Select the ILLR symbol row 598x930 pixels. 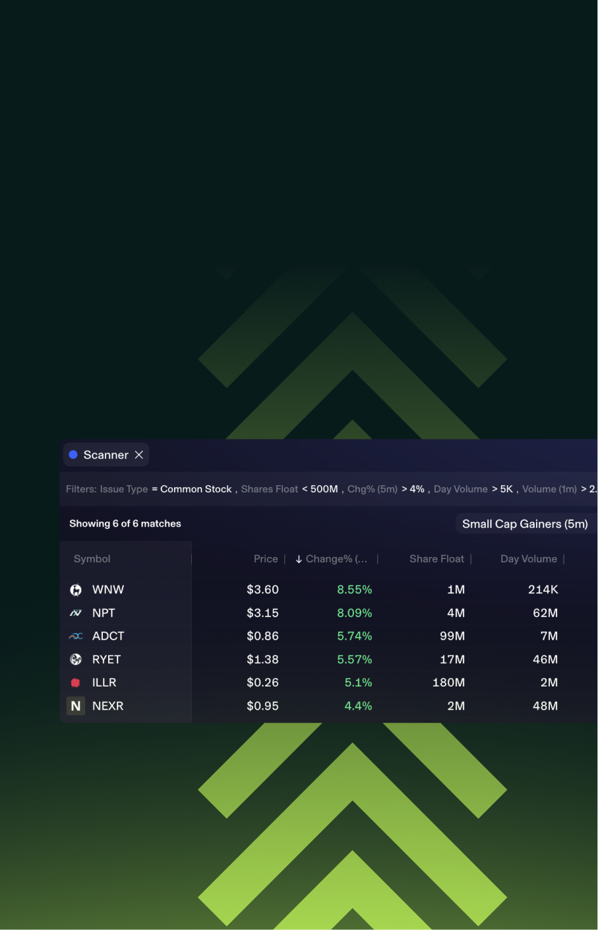(104, 682)
